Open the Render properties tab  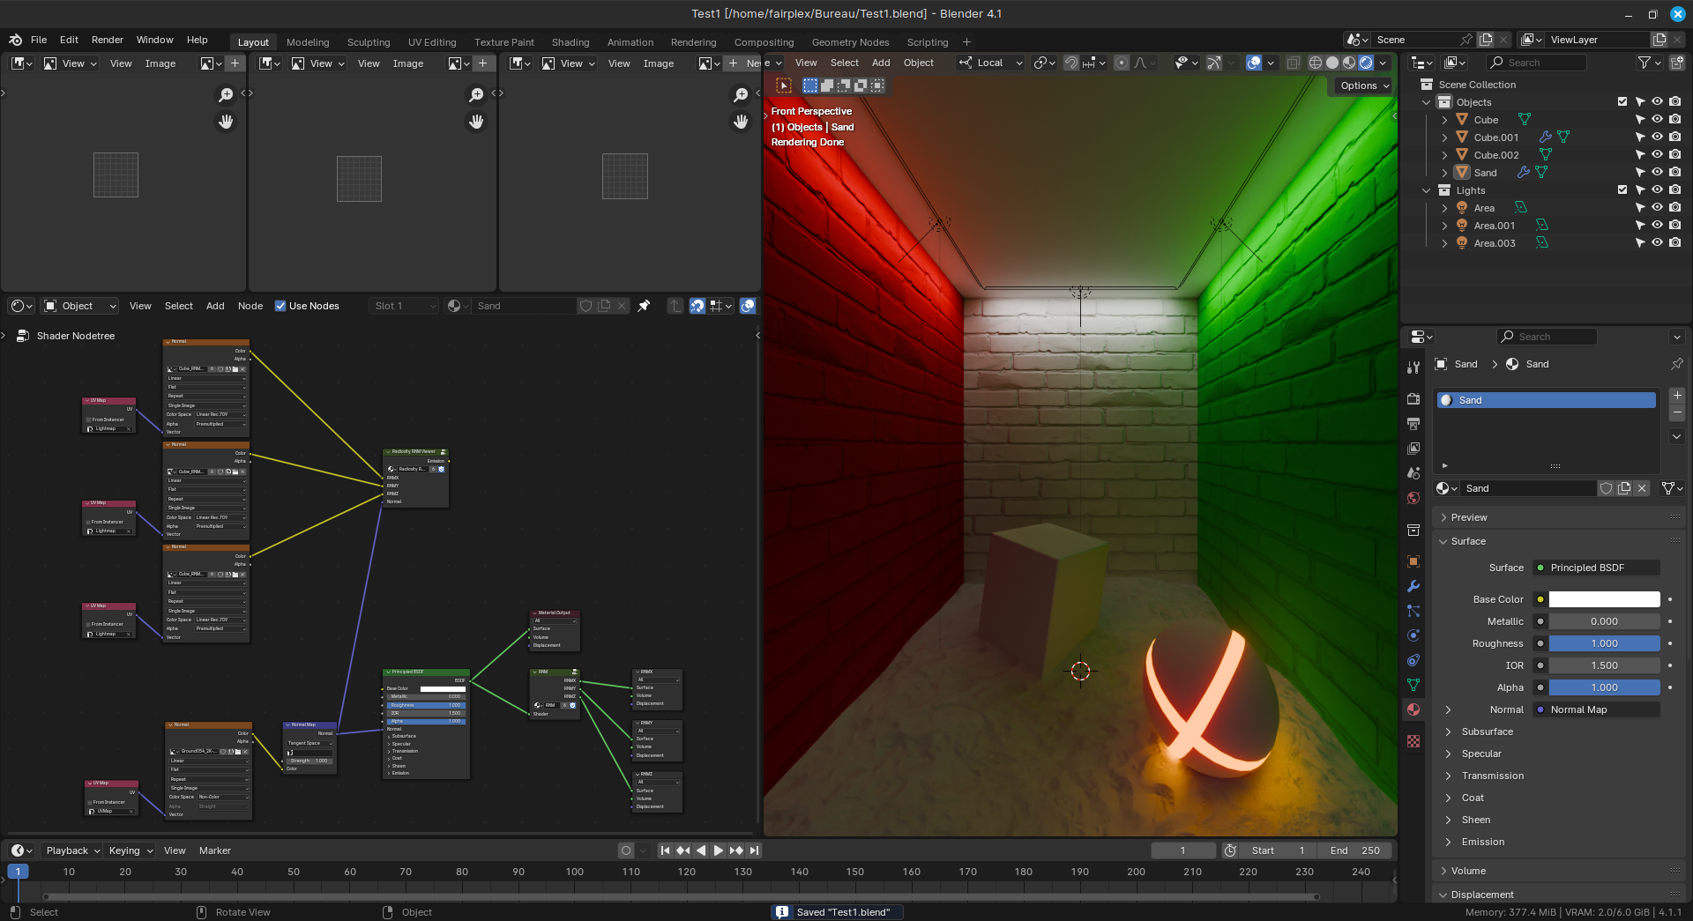pos(1413,398)
